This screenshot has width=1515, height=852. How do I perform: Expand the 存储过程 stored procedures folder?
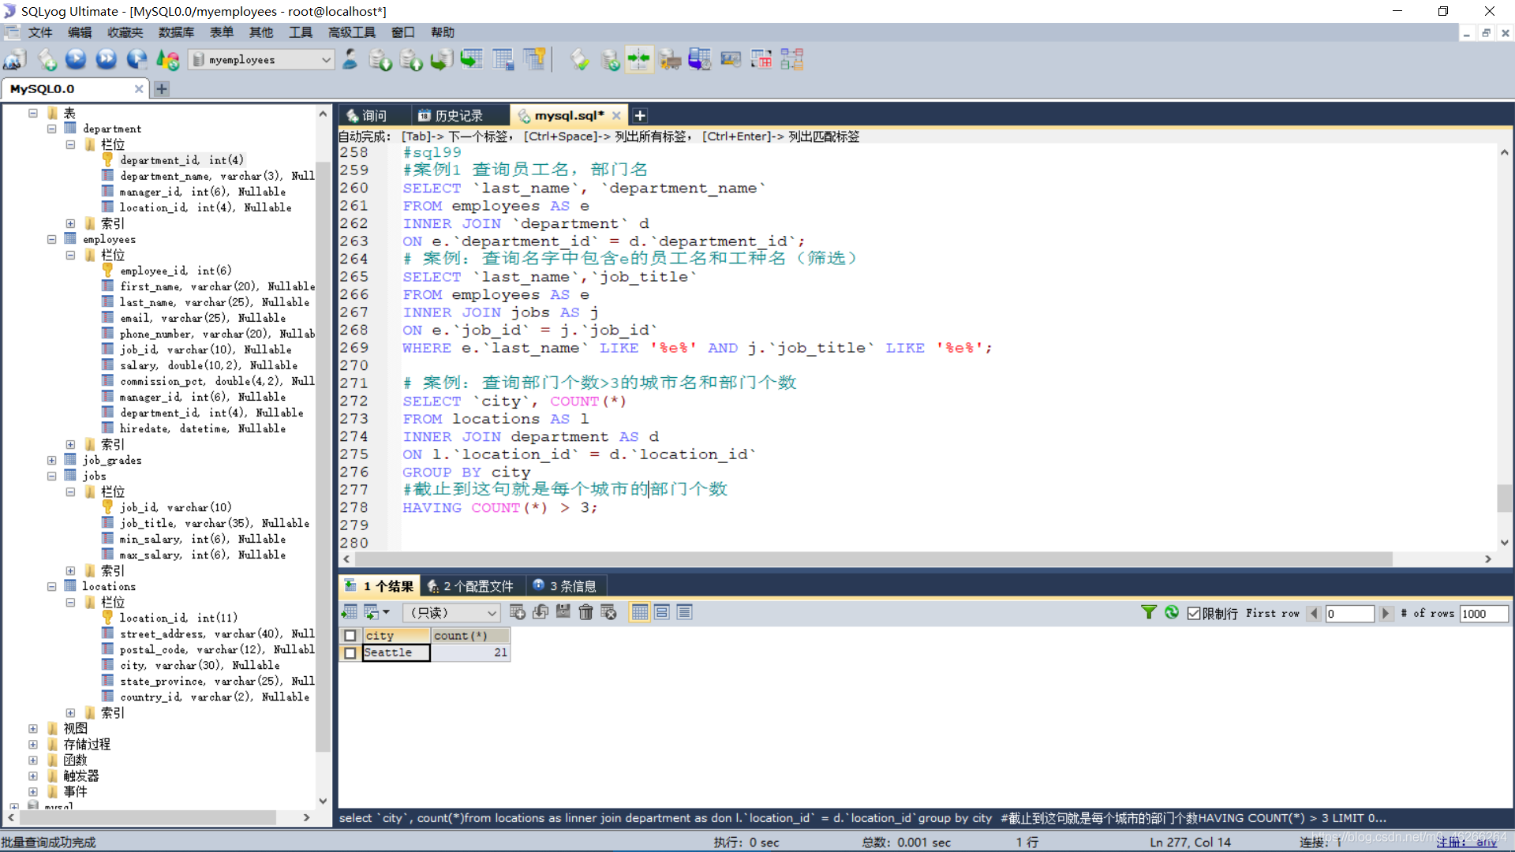pos(32,744)
